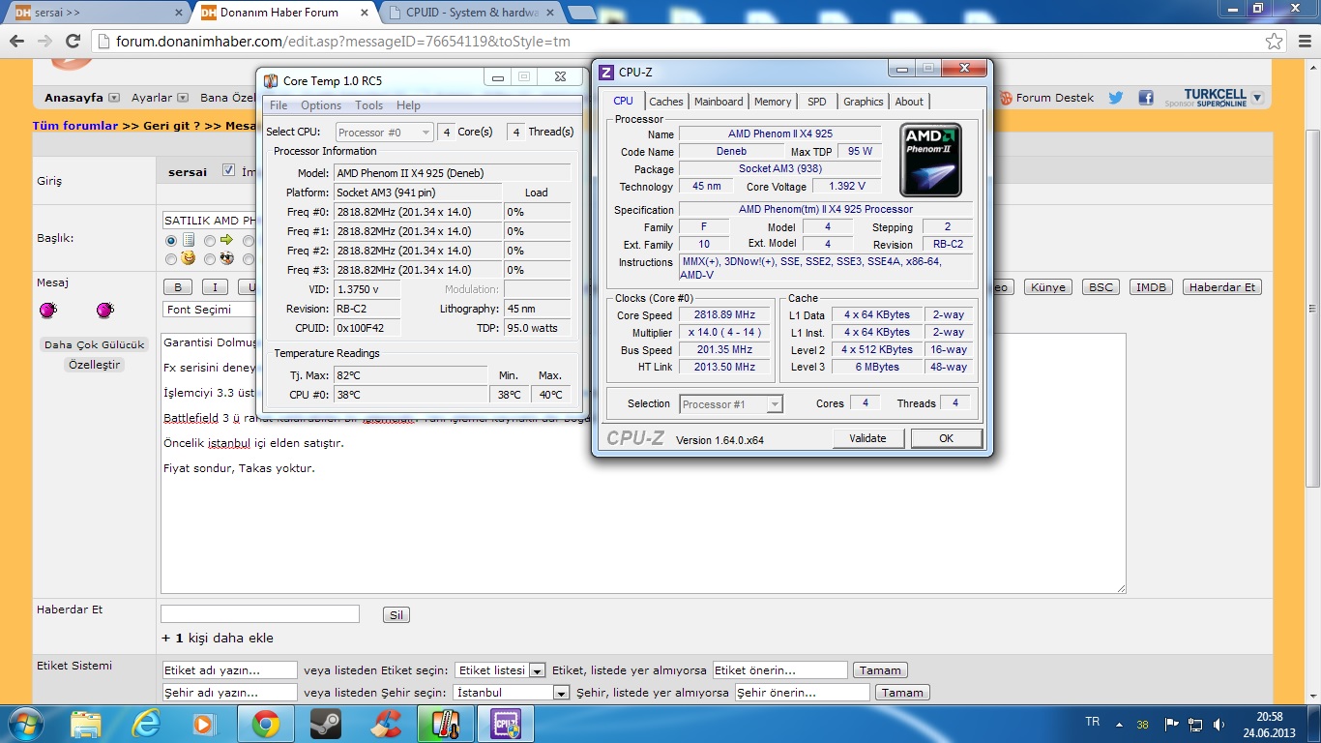Click the BSC editor button

pyautogui.click(x=1101, y=287)
